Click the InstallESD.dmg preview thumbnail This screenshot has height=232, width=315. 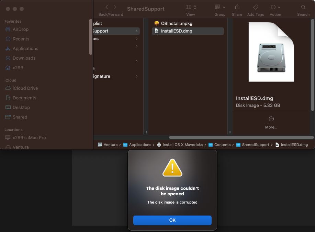(x=271, y=52)
